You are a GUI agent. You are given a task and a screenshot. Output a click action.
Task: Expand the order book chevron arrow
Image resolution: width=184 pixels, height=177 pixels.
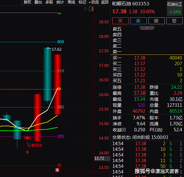coord(147,28)
